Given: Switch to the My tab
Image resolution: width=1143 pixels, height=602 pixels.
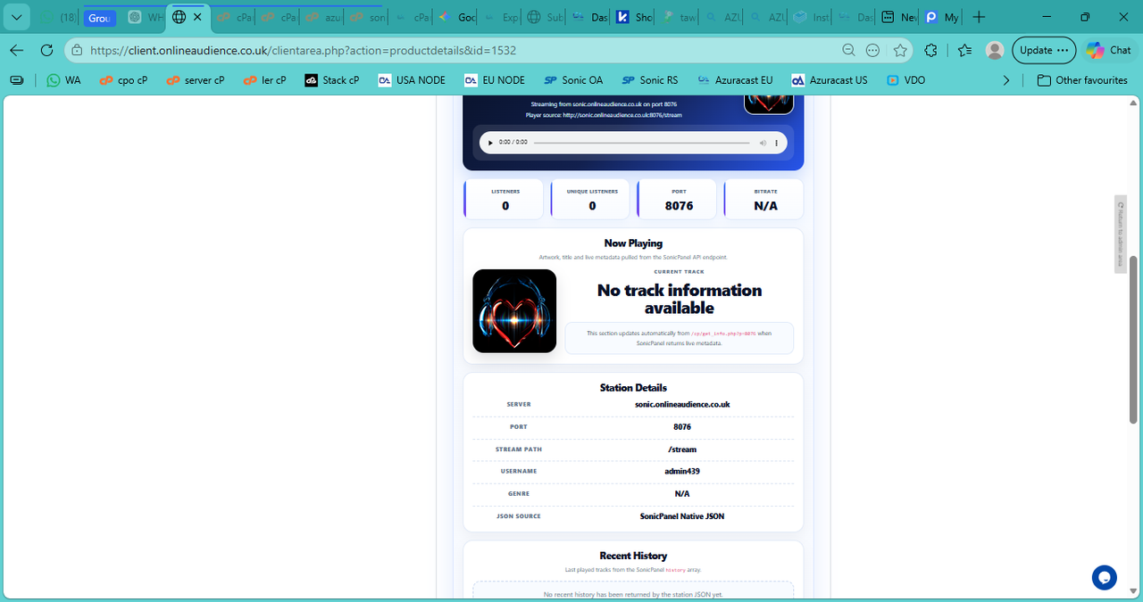Looking at the screenshot, I should tap(942, 17).
